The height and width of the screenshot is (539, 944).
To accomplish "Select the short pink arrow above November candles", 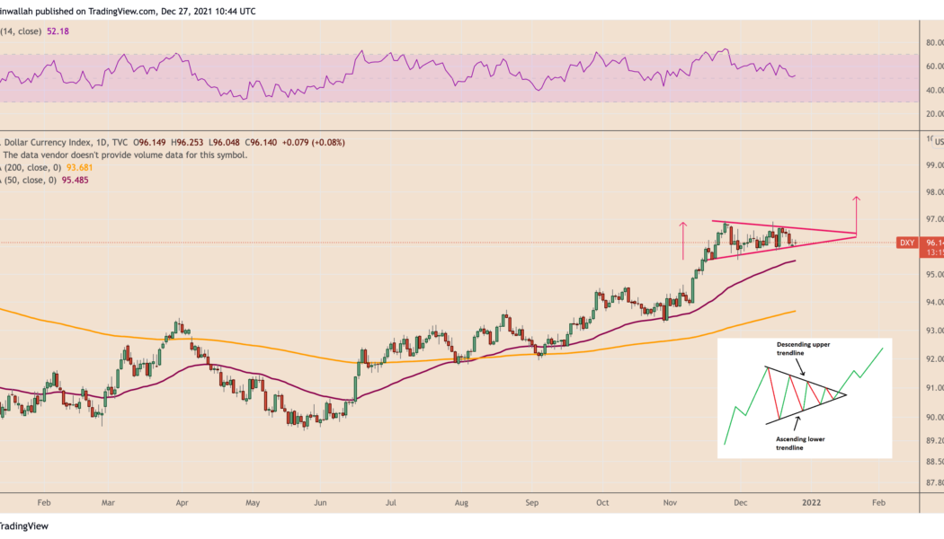I will pos(683,239).
